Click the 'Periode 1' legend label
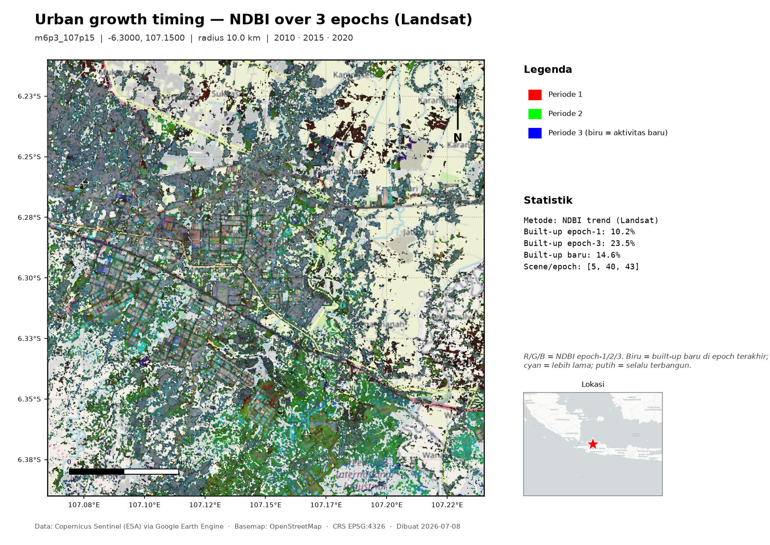The height and width of the screenshot is (545, 770). point(565,94)
